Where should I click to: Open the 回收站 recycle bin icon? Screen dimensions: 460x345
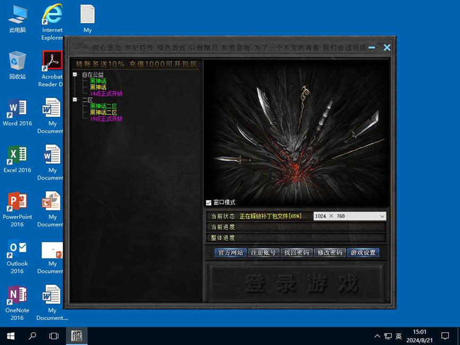click(x=18, y=65)
